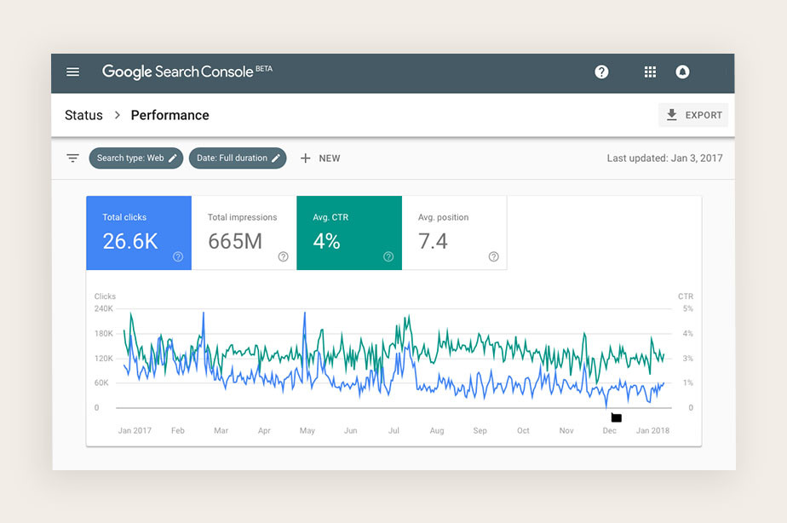Viewport: 787px width, 523px height.
Task: Click the Google Search Console logo
Action: point(178,72)
